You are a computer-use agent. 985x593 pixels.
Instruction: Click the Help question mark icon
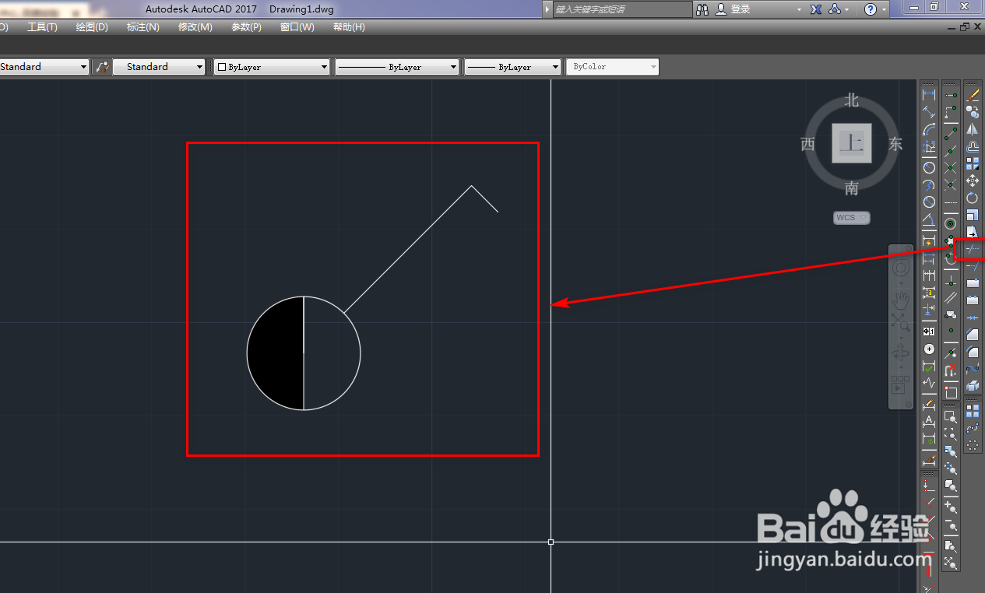(871, 9)
